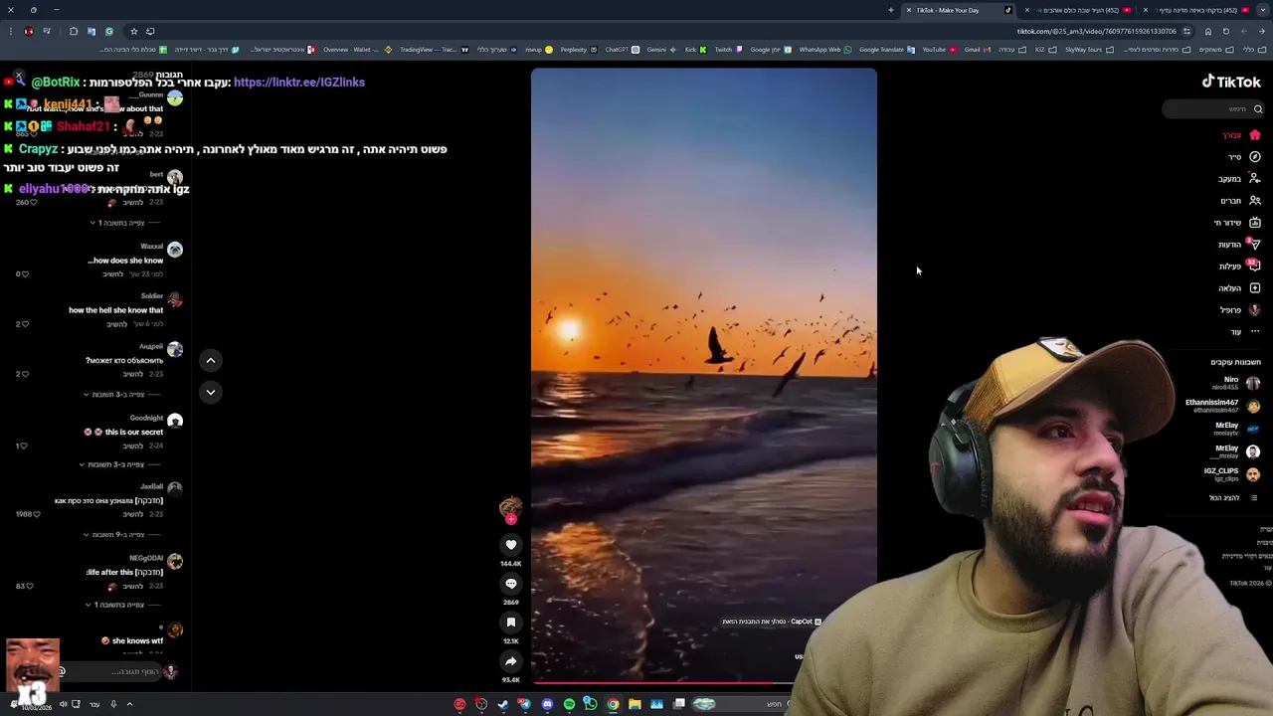This screenshot has width=1273, height=716.
Task: Open JaxBall's profile avatar
Action: click(x=175, y=488)
